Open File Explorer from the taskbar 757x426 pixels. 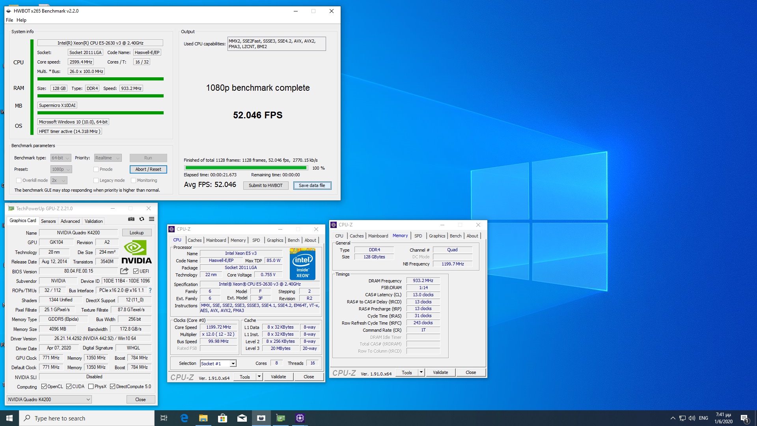click(x=203, y=418)
